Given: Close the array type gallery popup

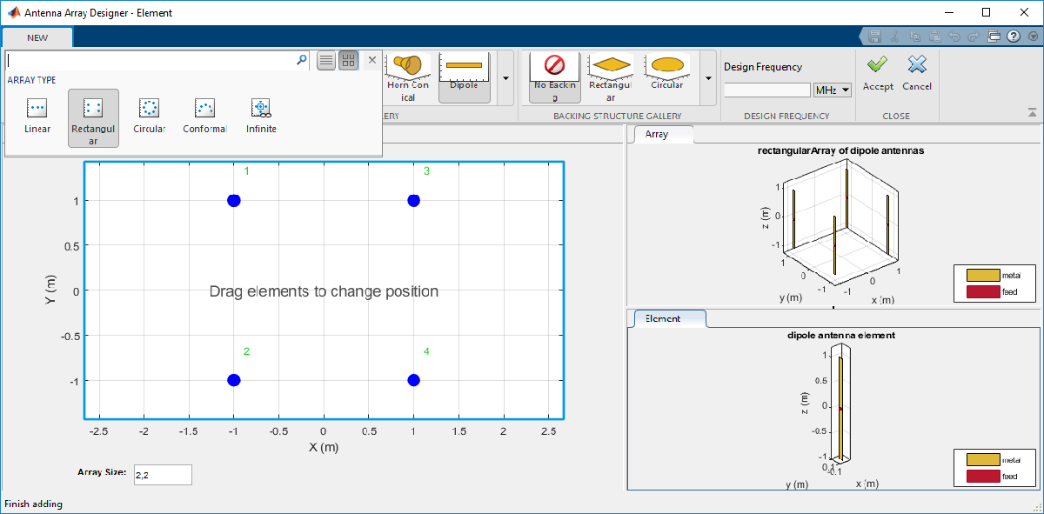Looking at the screenshot, I should pos(372,60).
